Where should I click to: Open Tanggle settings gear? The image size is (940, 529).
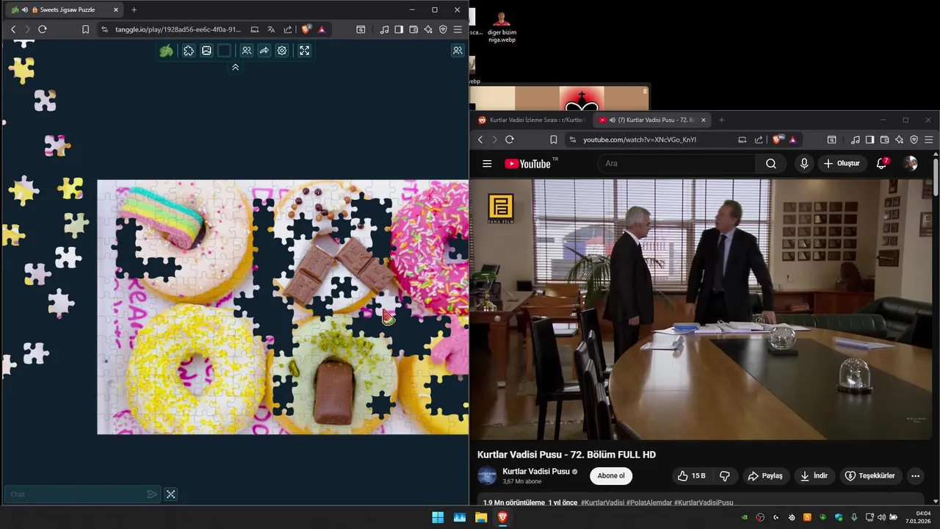click(x=282, y=51)
